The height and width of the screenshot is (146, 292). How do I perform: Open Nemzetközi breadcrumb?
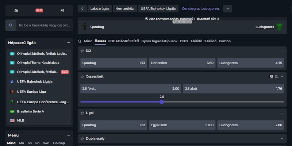pos(125,9)
